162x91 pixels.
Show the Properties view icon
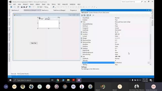[88, 15]
